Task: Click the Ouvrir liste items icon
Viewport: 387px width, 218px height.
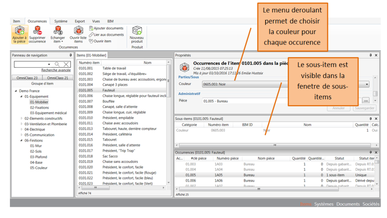Action: click(x=78, y=31)
